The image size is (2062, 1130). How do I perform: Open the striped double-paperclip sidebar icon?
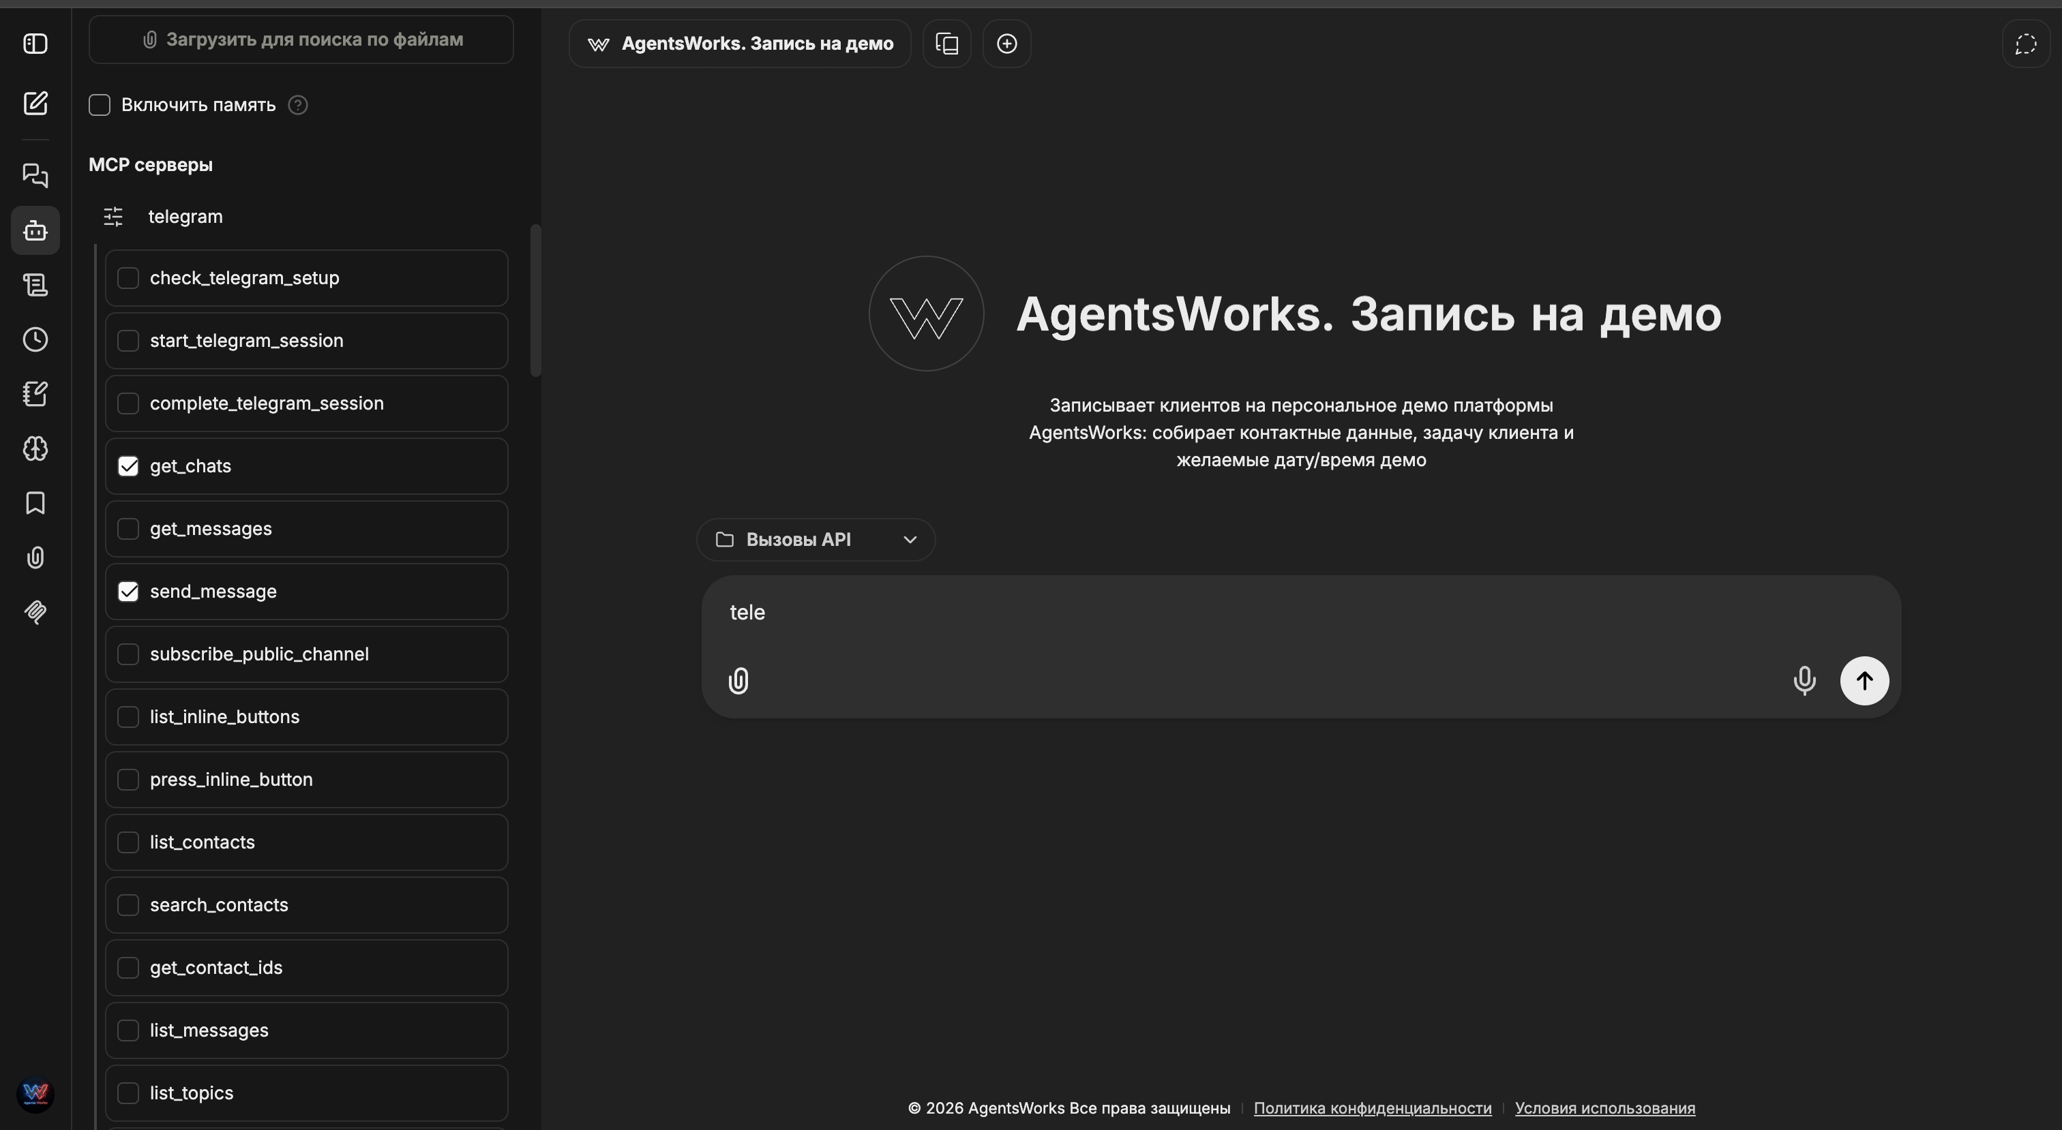coord(35,611)
